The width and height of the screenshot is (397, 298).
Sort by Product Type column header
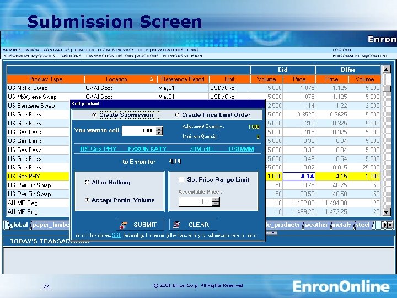click(46, 79)
